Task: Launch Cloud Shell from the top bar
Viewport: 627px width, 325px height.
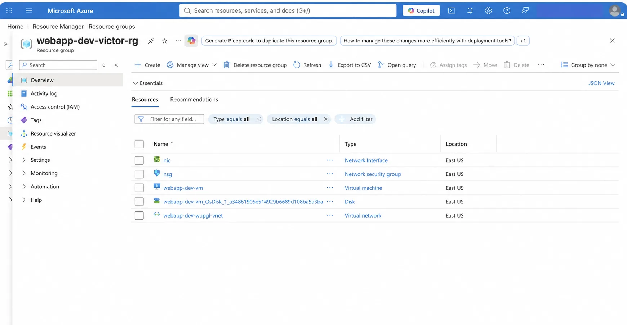Action: pos(452,10)
